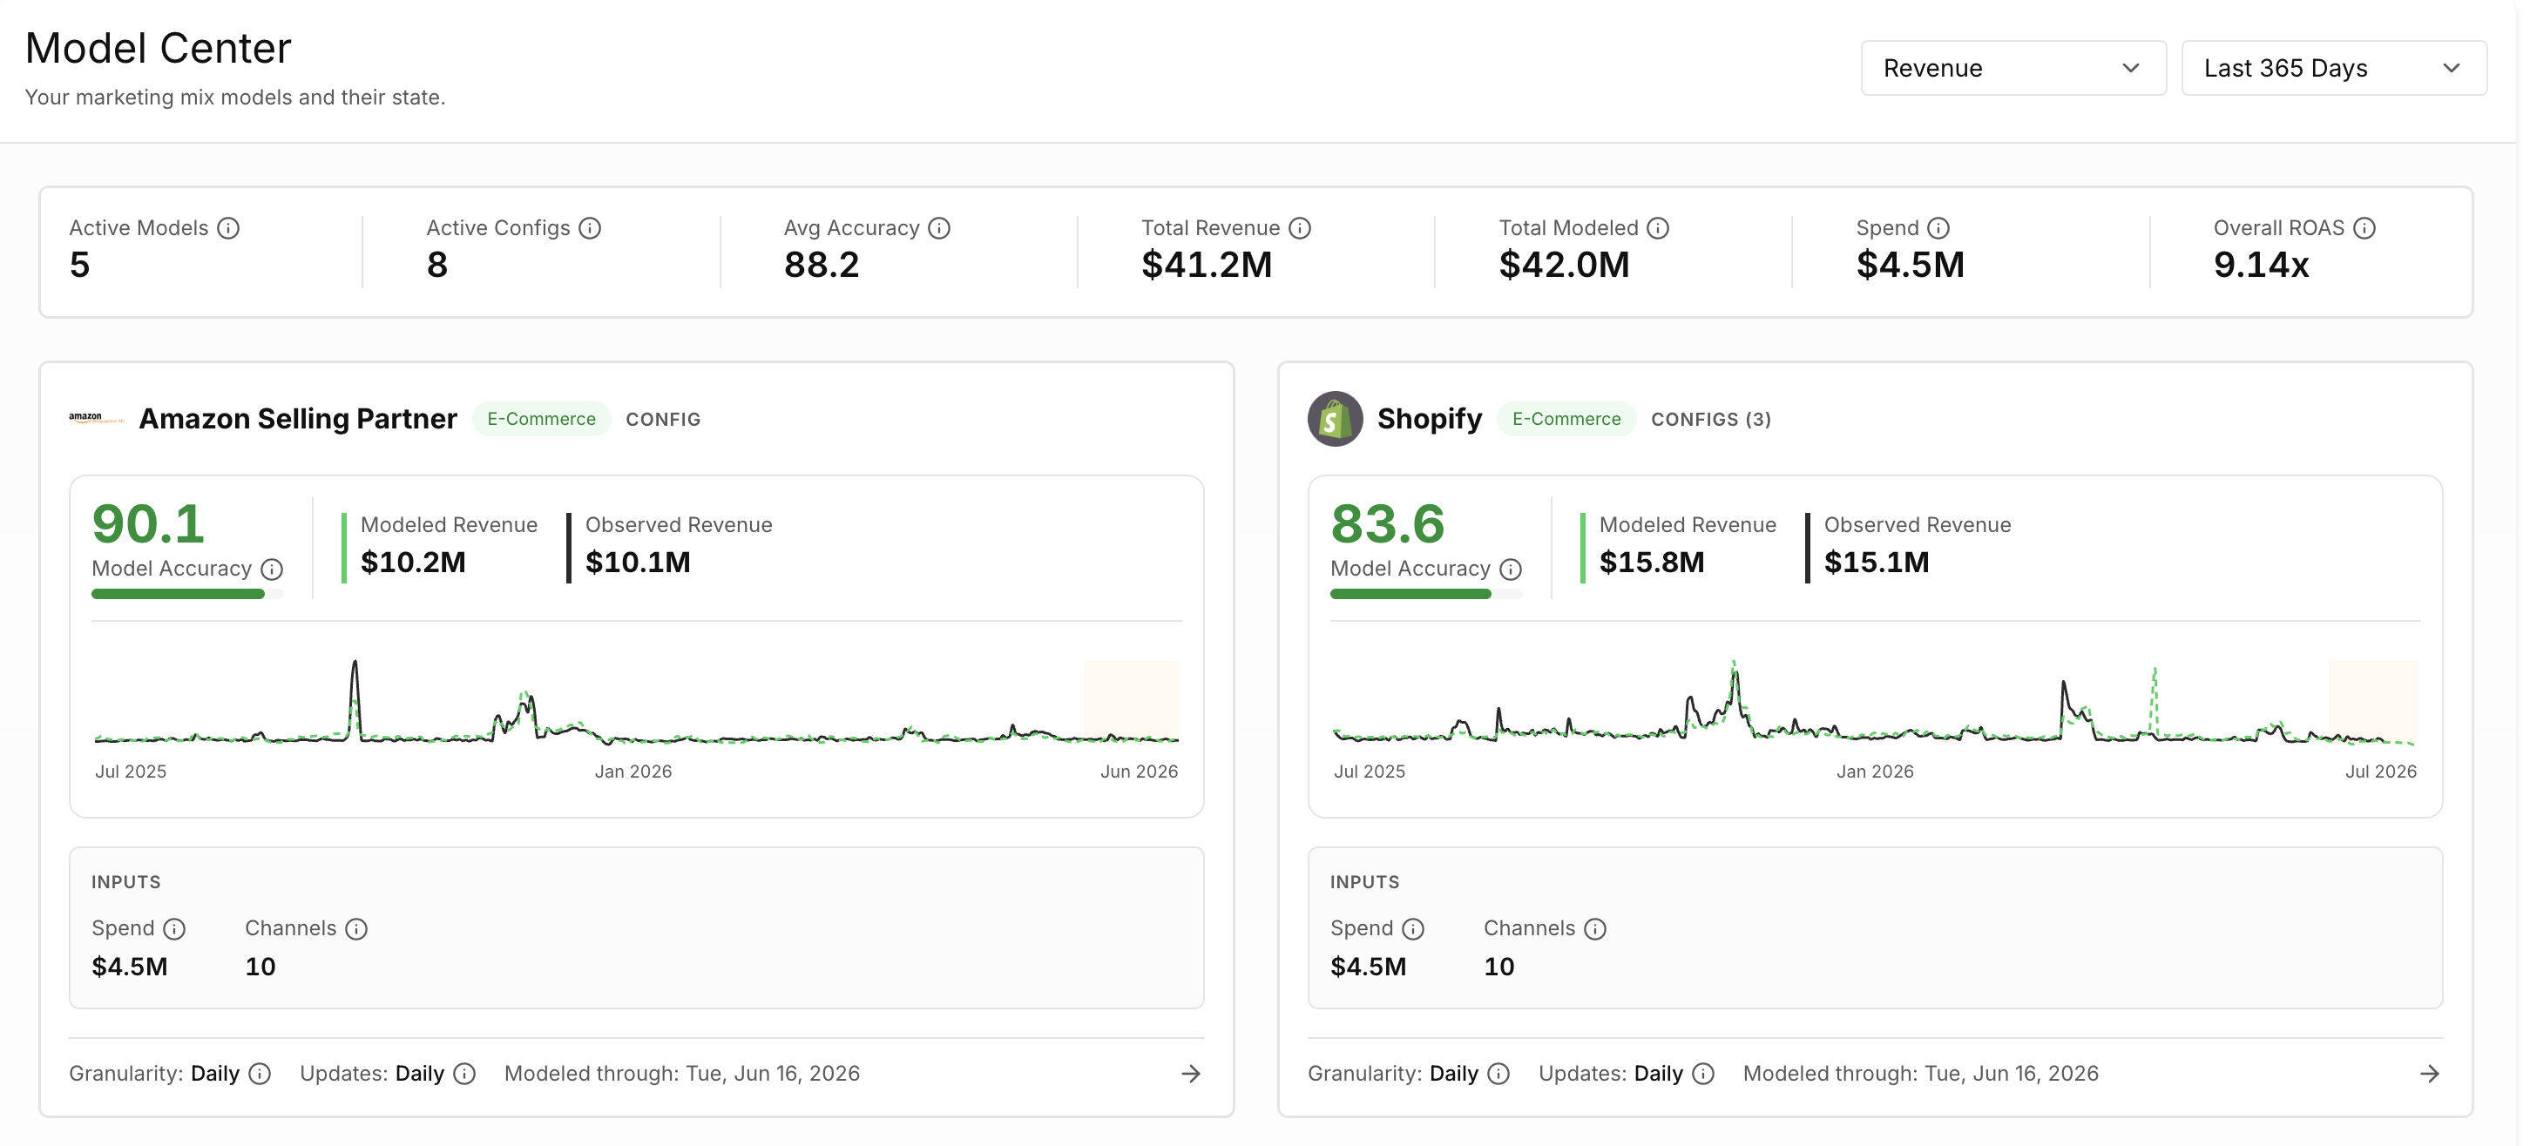Expand Shopify CONFIGS (3) list
This screenshot has width=2530, height=1146.
tap(1710, 420)
